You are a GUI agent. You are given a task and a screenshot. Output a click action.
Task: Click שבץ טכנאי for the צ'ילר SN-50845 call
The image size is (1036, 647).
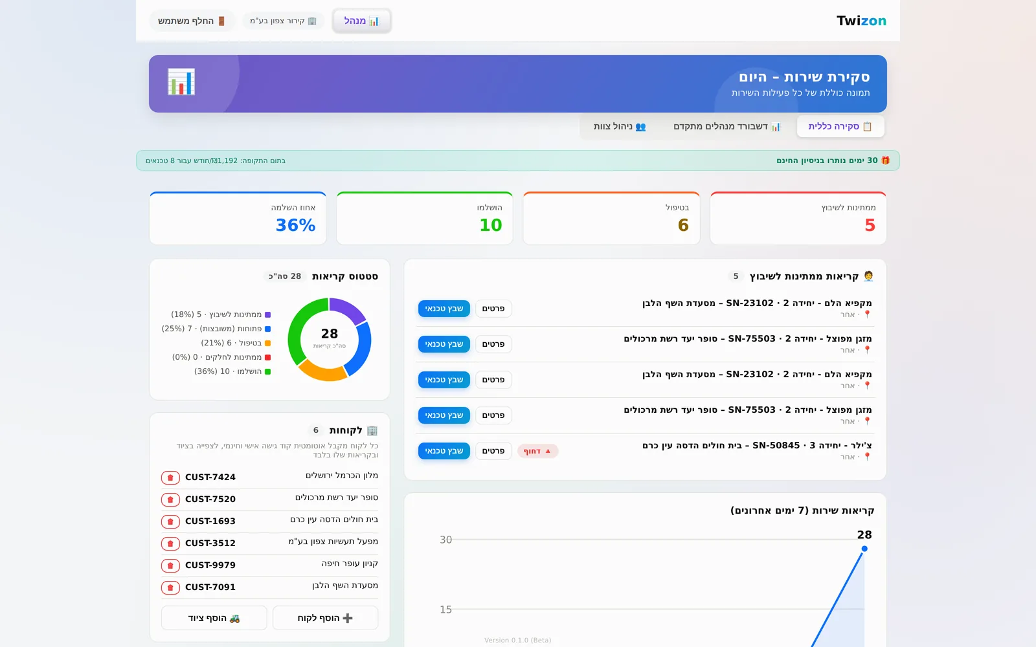[444, 451]
